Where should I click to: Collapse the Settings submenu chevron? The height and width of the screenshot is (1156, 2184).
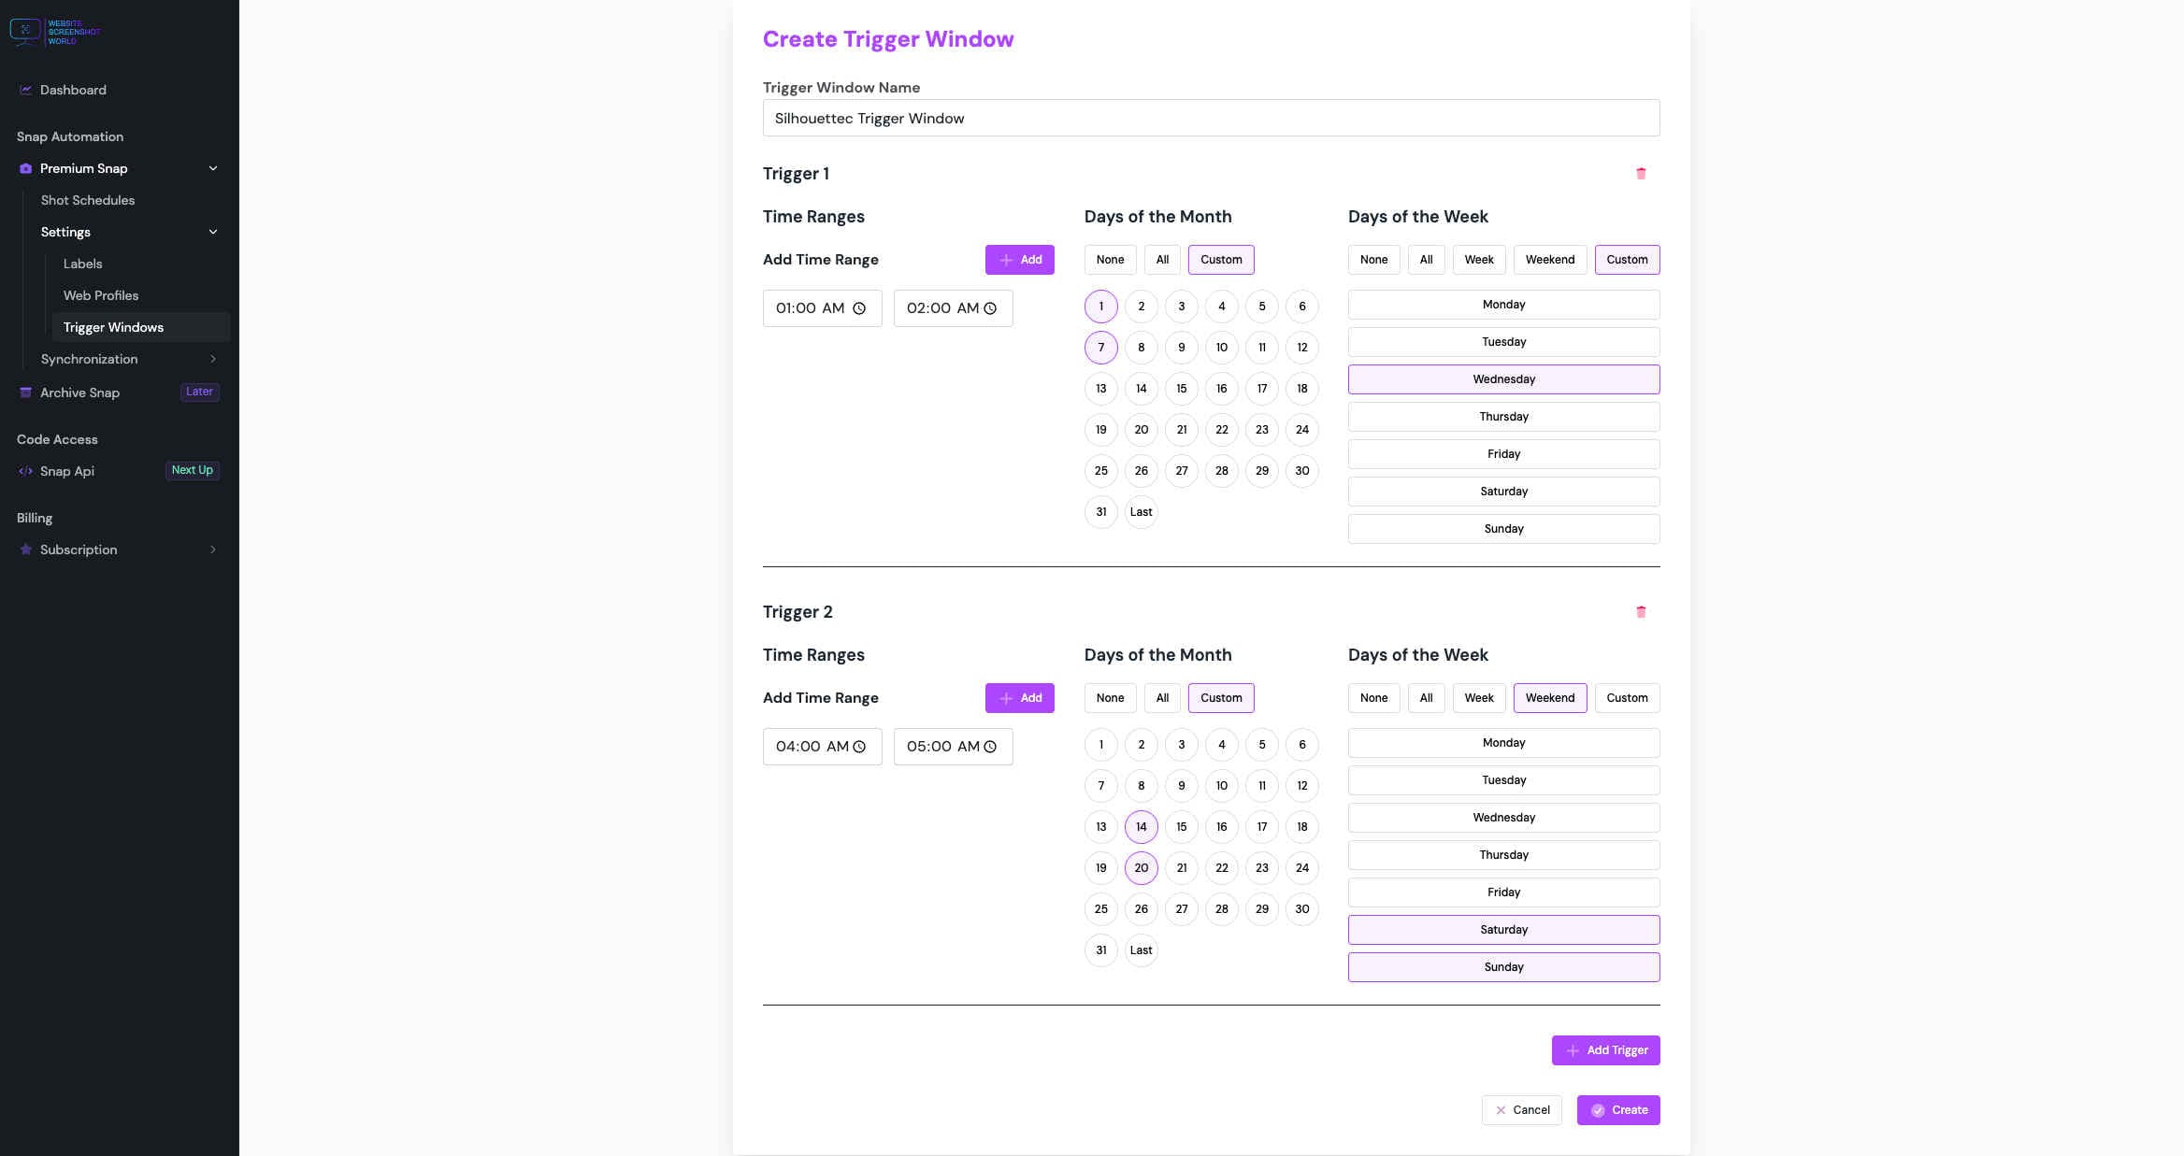pos(213,232)
